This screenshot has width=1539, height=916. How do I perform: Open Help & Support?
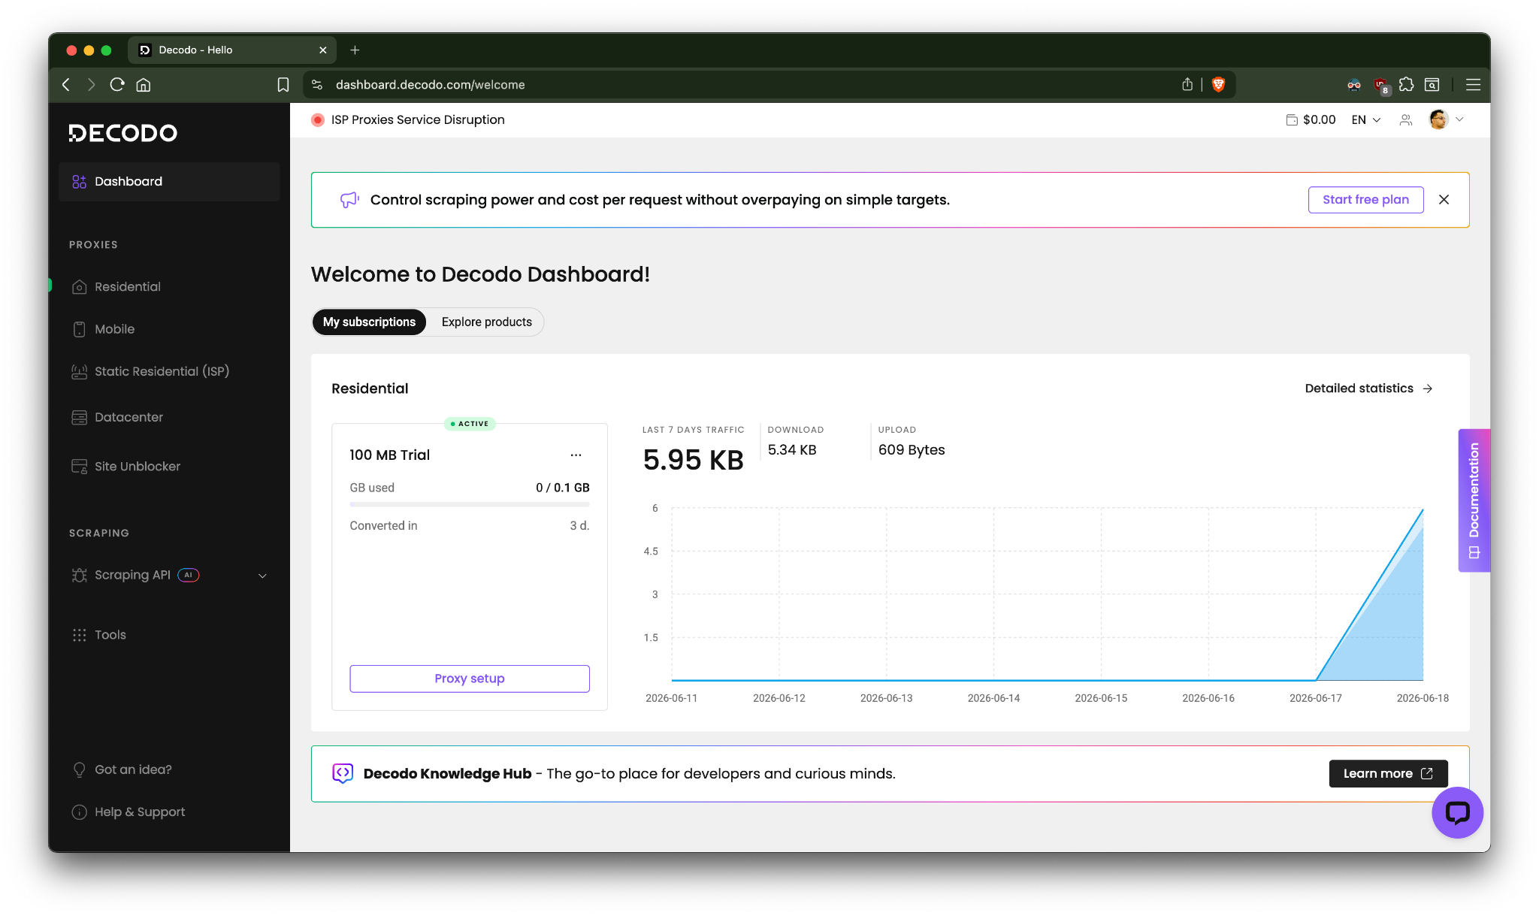coord(139,812)
